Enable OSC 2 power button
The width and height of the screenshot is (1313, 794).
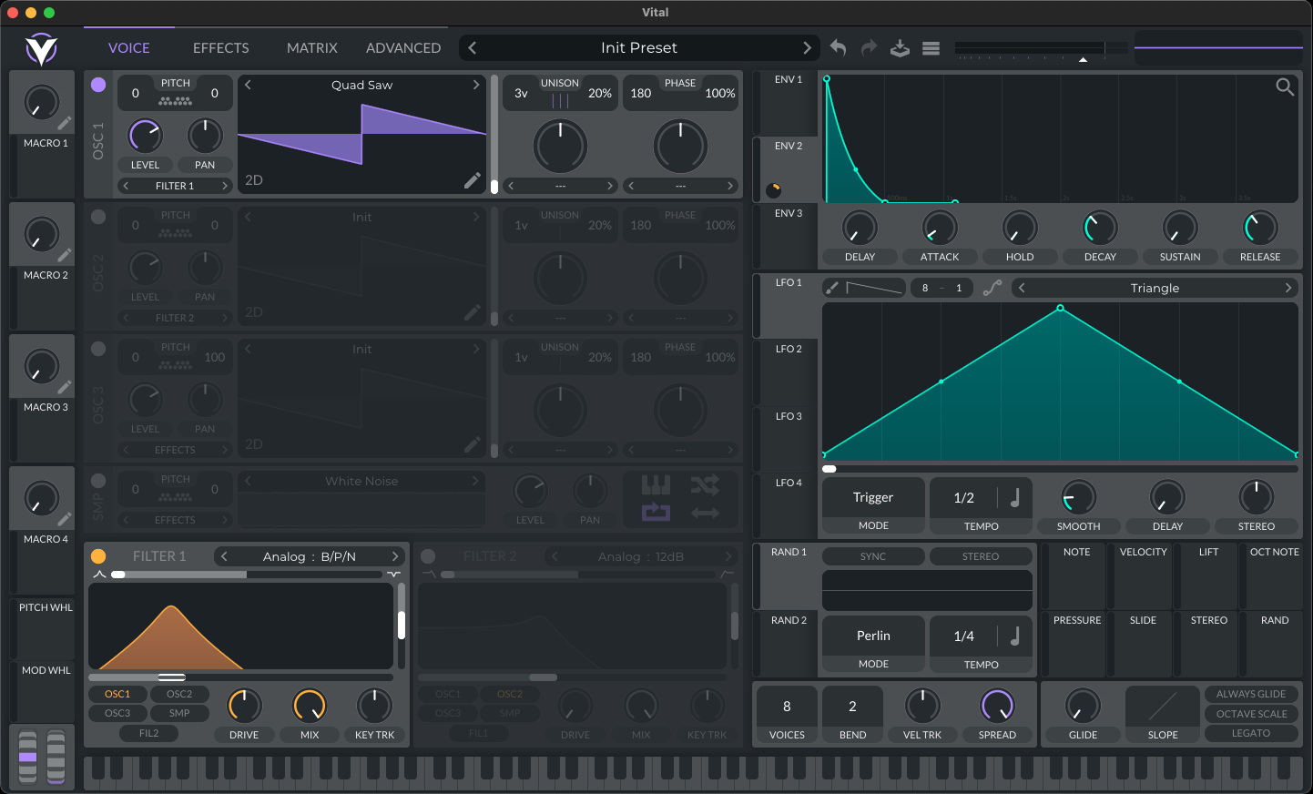(x=98, y=217)
